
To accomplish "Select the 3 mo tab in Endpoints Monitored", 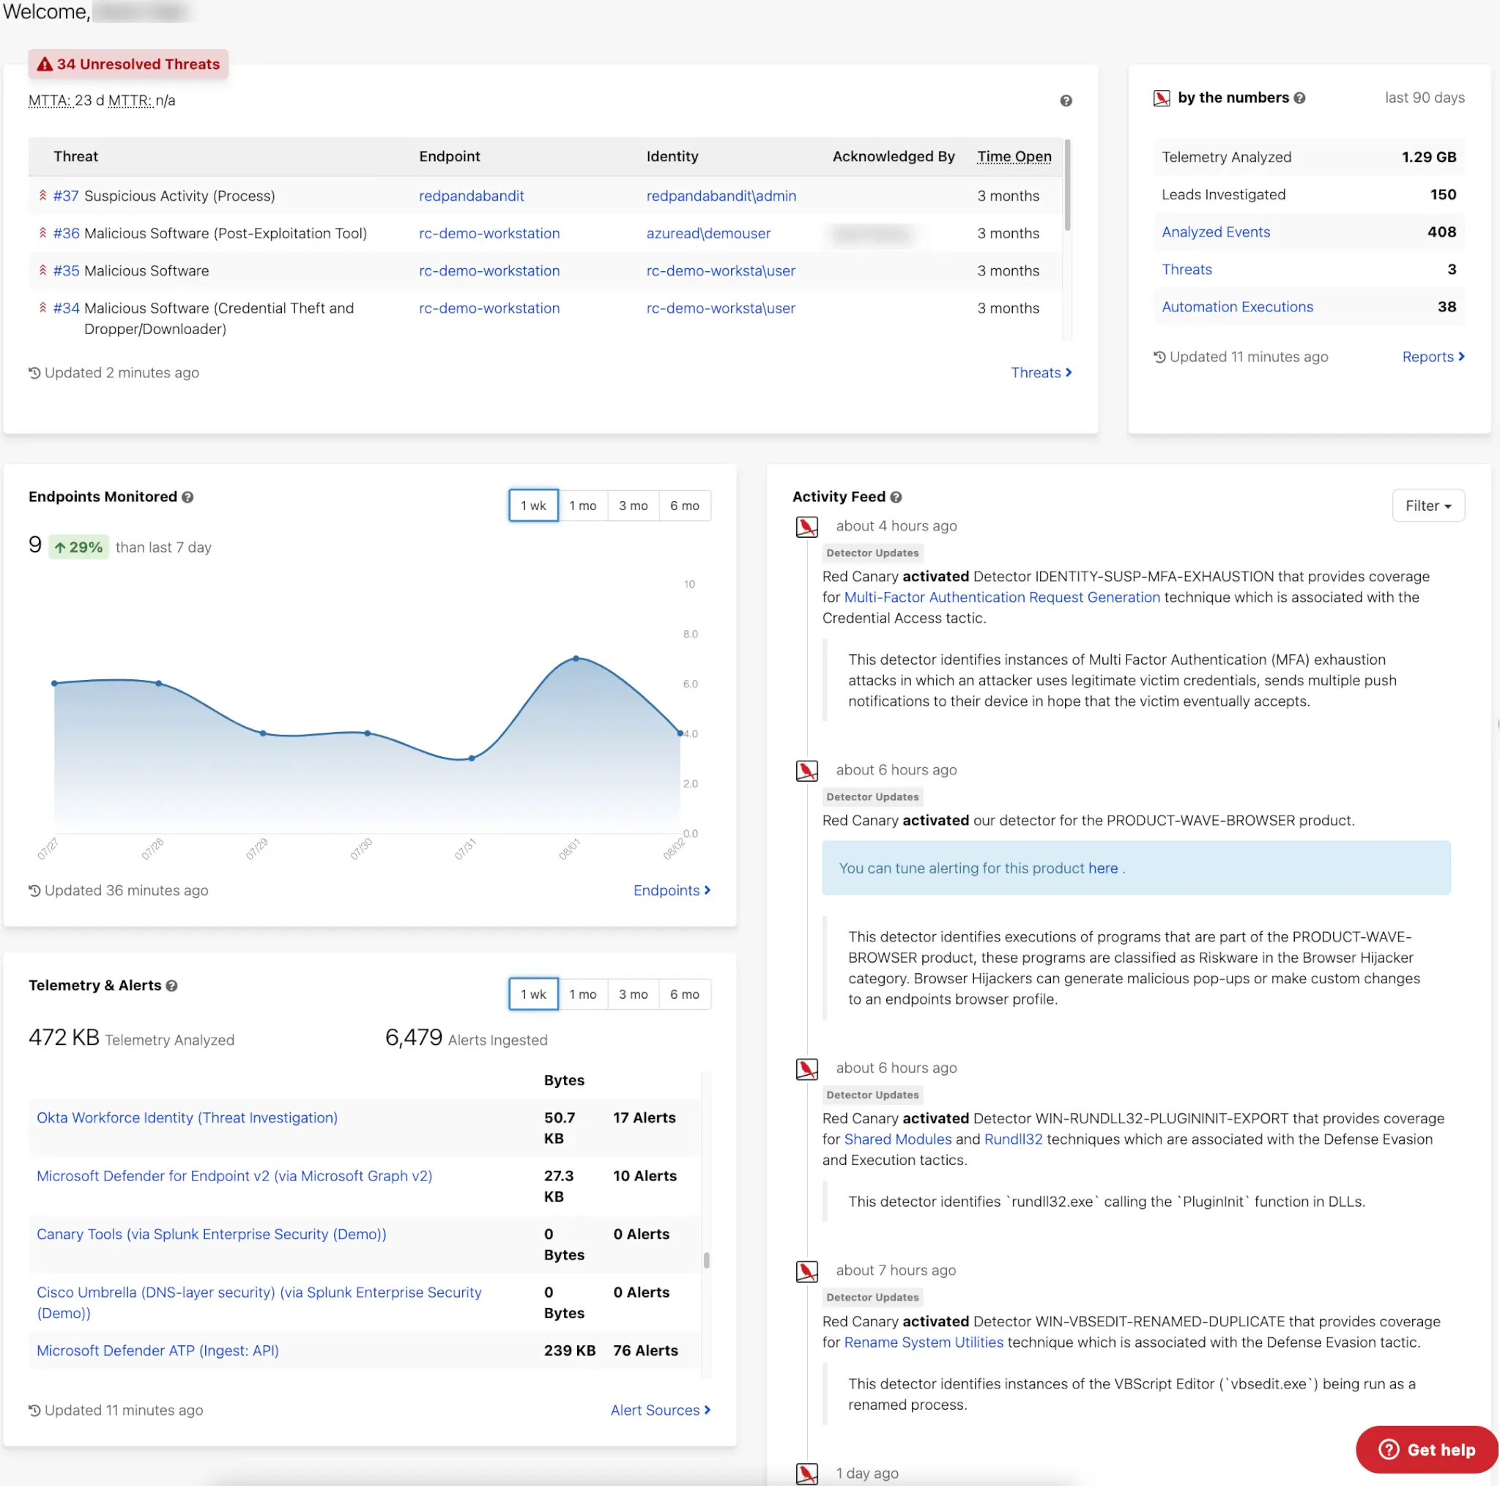I will coord(633,505).
